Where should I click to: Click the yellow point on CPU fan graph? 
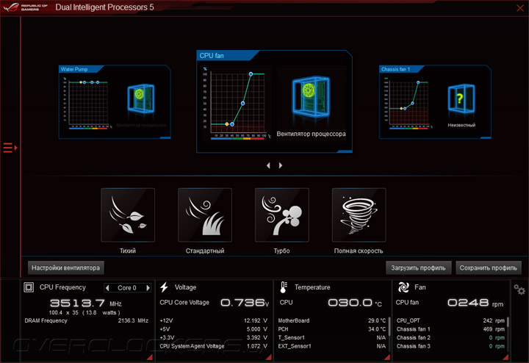coord(227,124)
